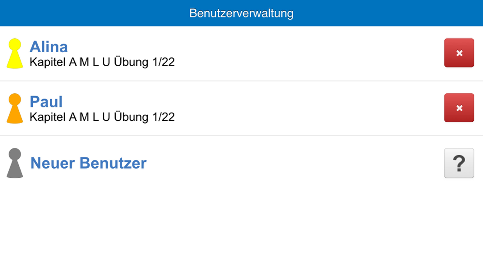Viewport: 483px width, 272px height.
Task: Click the blue header bar right of the title
Action: coord(396,13)
